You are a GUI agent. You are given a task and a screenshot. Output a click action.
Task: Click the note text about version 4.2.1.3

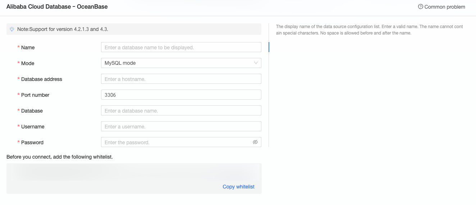63,29
